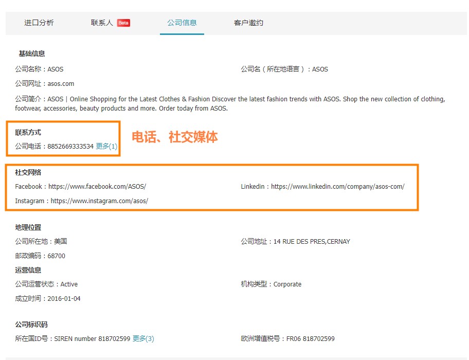Click the 机构类型 value Corporate

287,284
